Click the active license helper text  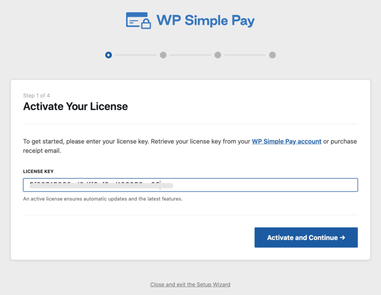[x=103, y=199]
